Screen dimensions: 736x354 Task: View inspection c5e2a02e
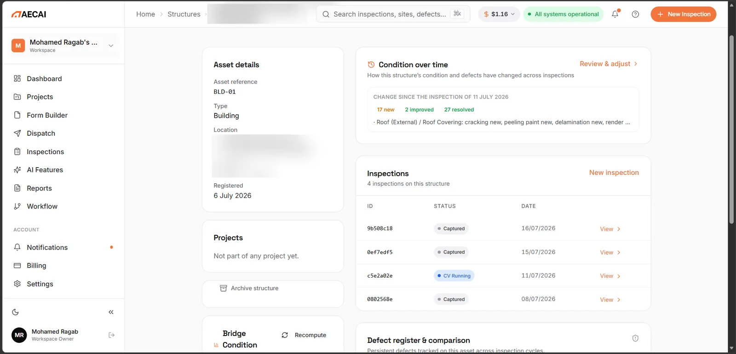click(610, 276)
